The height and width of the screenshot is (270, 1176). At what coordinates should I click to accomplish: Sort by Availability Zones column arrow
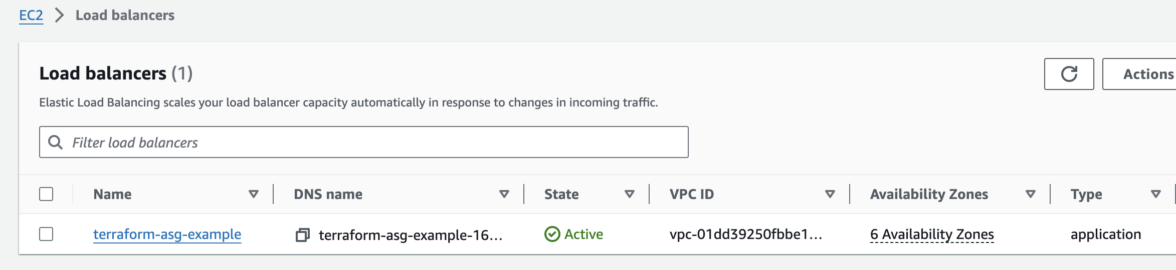pyautogui.click(x=1031, y=194)
